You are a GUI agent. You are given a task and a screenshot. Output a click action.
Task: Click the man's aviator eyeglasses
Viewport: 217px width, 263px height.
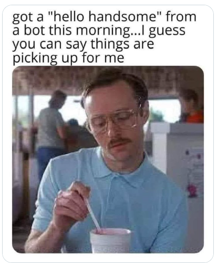[x=114, y=120]
